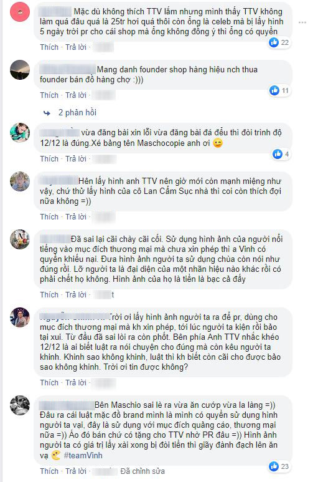This screenshot has width=313, height=482.
Task: Click the #teamVinh hashtag
Action: [83, 455]
